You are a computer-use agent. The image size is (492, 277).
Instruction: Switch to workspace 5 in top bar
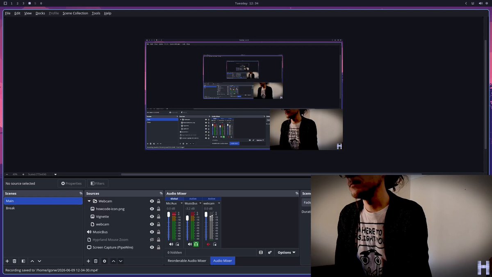[35, 3]
